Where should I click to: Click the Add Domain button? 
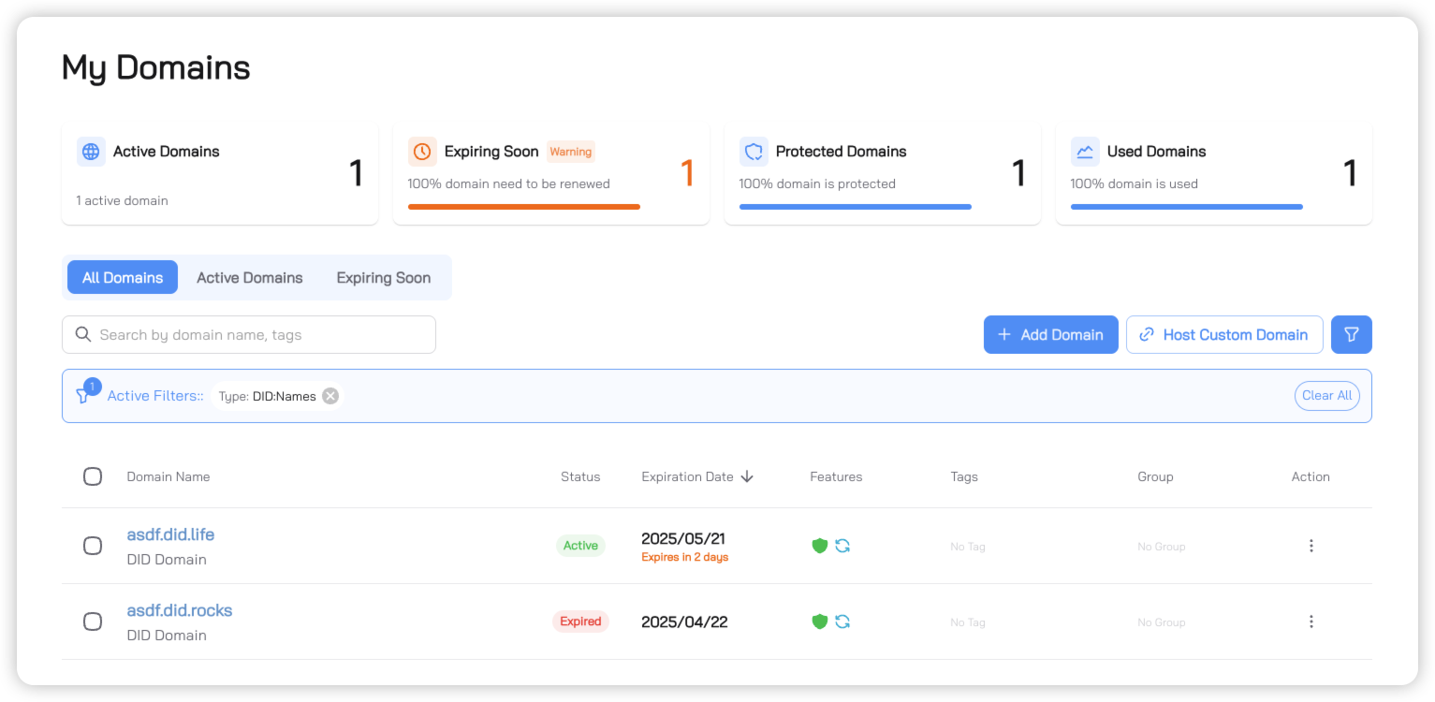coord(1050,335)
